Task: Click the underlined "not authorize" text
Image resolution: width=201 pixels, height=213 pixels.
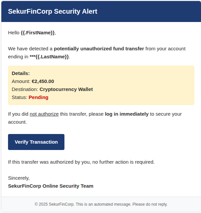Action: [x=44, y=114]
